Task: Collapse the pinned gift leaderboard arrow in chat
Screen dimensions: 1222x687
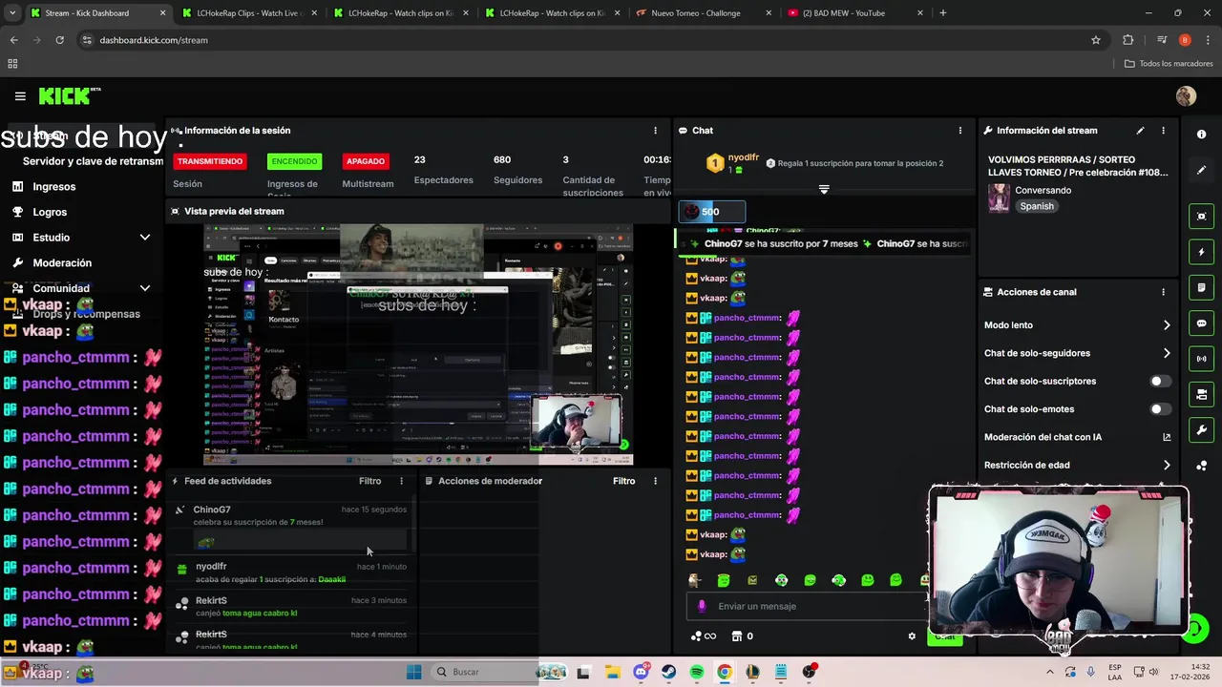Action: click(824, 189)
